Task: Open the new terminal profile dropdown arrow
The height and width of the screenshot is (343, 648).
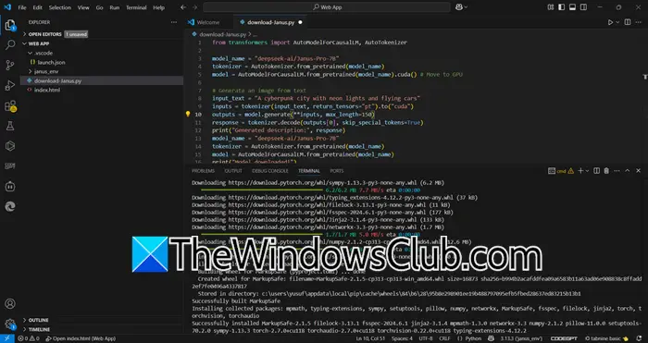Action: (588, 170)
